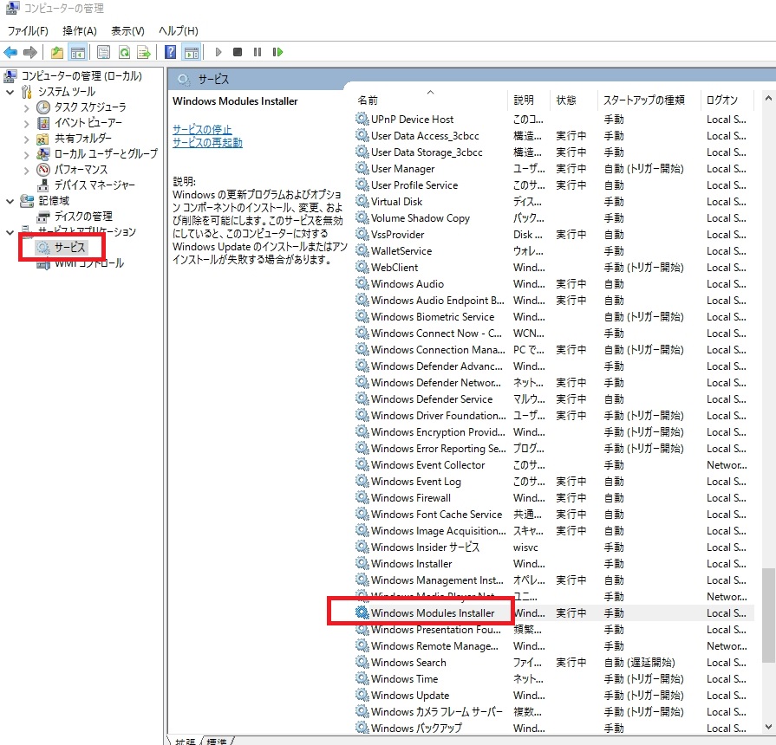Switch to the 拡張 tab at bottom
776x745 pixels.
pos(184,741)
